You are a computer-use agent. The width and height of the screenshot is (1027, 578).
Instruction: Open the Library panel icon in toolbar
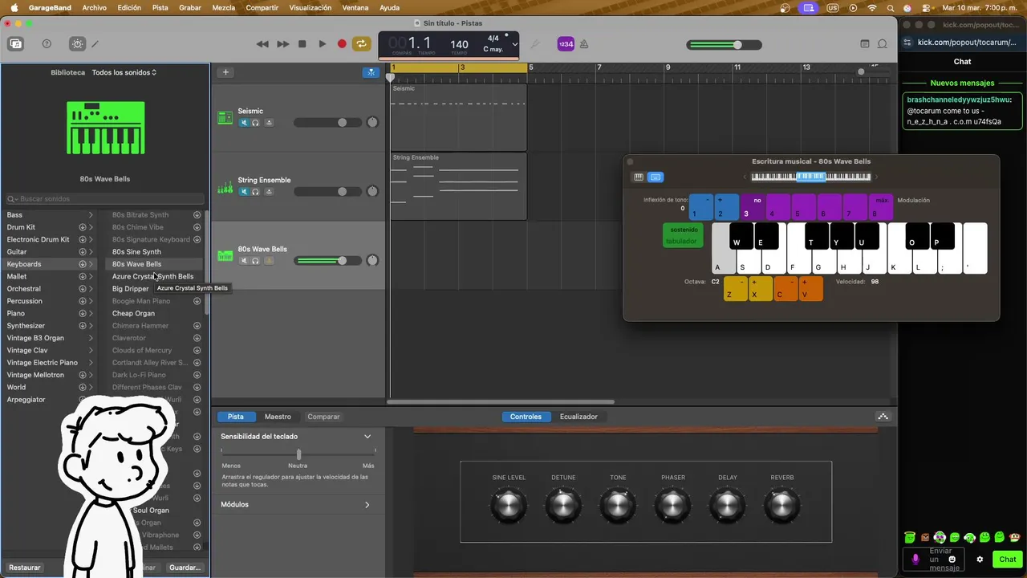(x=16, y=44)
